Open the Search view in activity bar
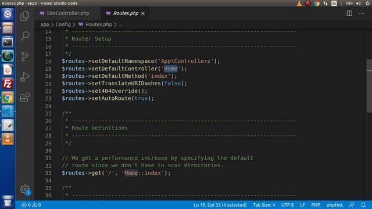Screen dimensions: 372x209 point(24,36)
